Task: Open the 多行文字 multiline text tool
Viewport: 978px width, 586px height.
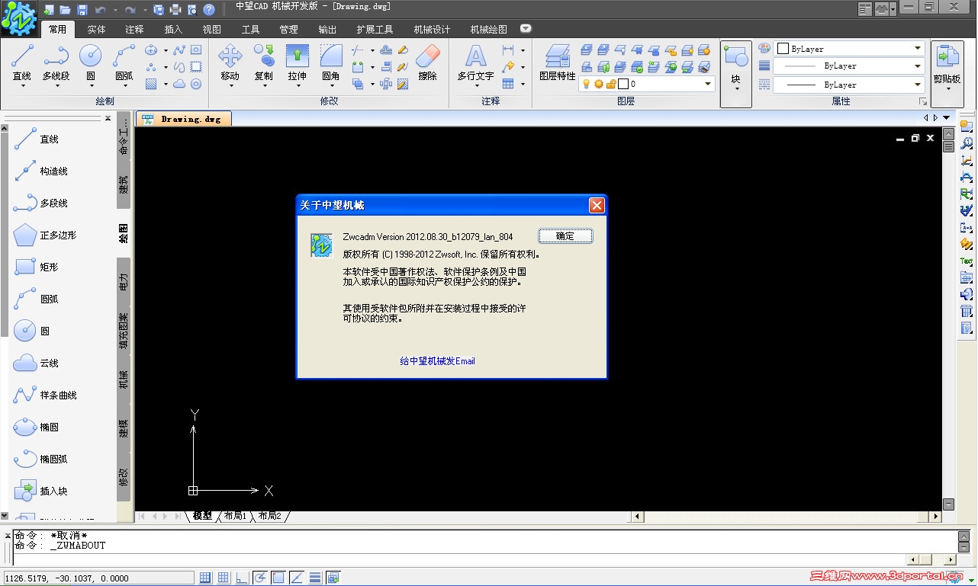Action: point(475,62)
